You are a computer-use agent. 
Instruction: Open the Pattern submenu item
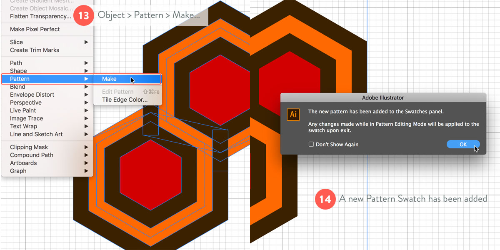(x=20, y=79)
